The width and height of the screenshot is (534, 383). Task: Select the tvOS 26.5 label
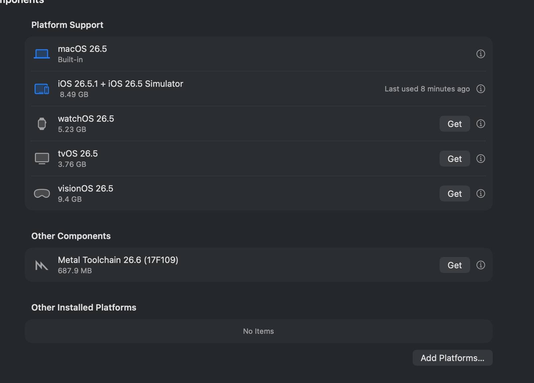[x=78, y=154]
